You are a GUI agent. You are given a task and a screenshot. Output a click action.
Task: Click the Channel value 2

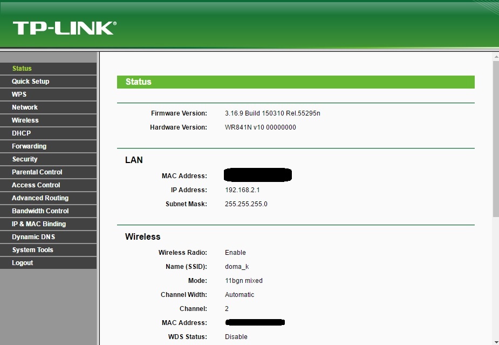click(227, 309)
